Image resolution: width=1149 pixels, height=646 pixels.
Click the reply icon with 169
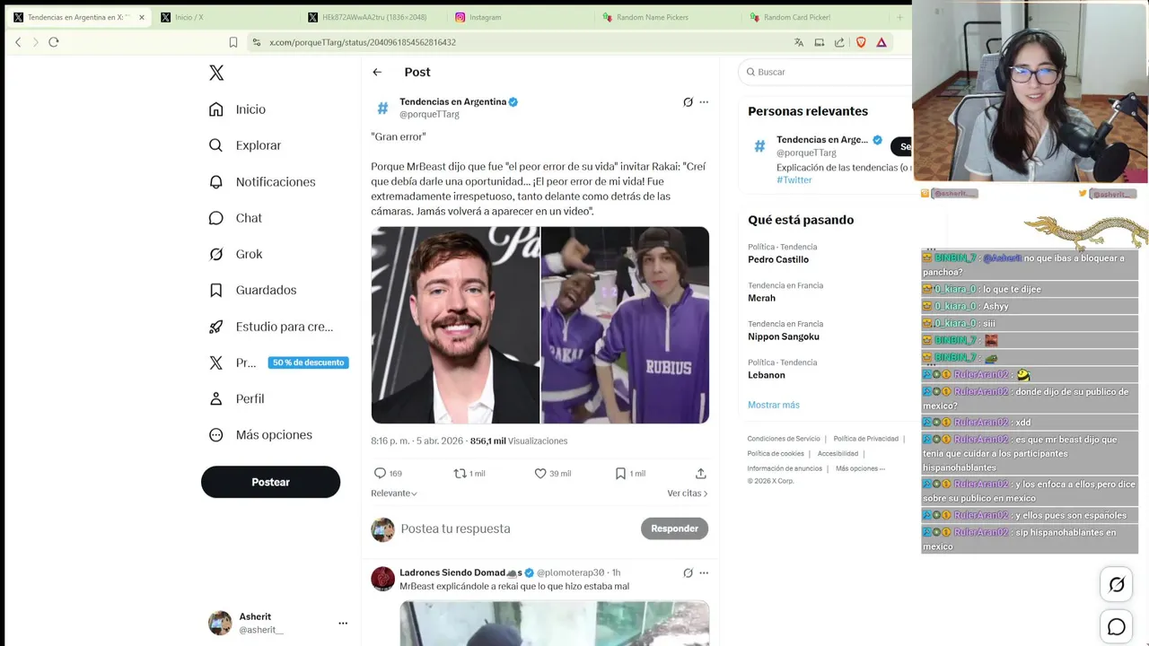click(x=387, y=473)
